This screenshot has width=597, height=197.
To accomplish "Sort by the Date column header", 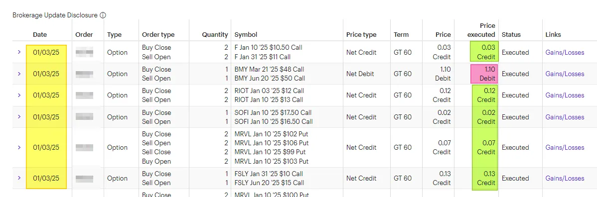I will [39, 35].
